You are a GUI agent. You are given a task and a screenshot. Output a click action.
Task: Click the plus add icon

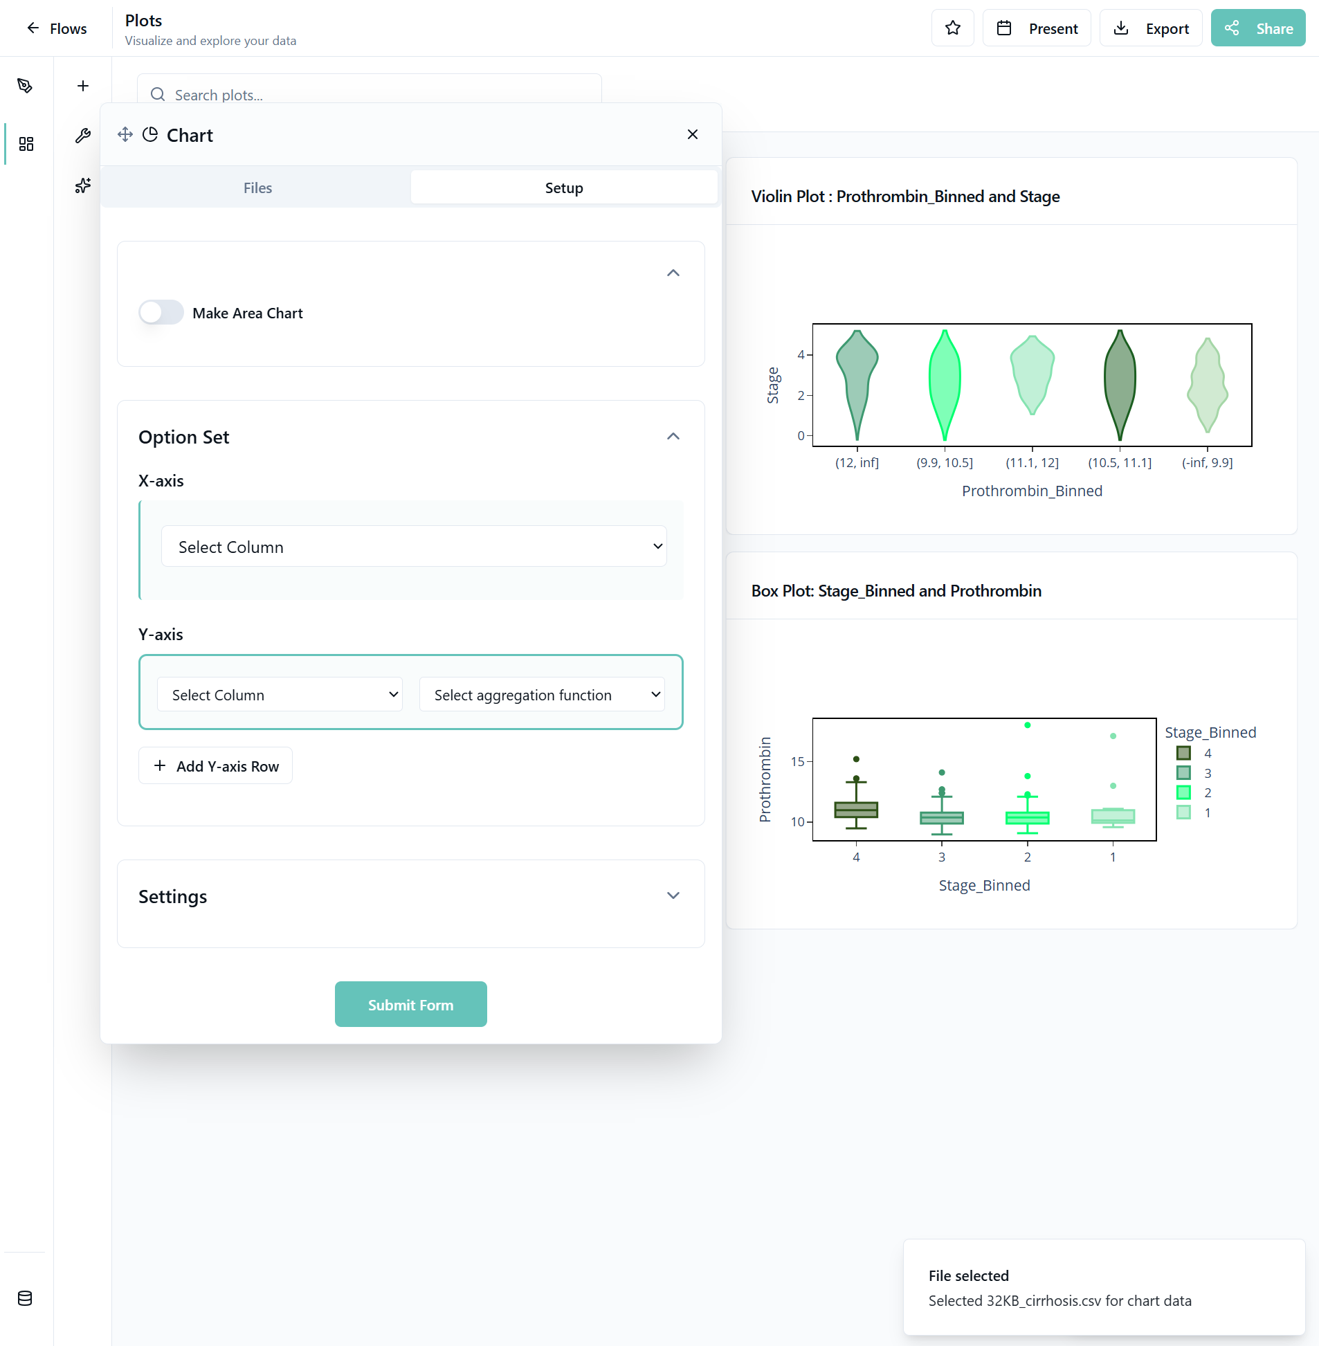pyautogui.click(x=83, y=86)
